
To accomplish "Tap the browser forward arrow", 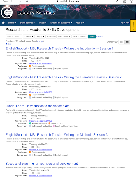I will coord(20,1).
